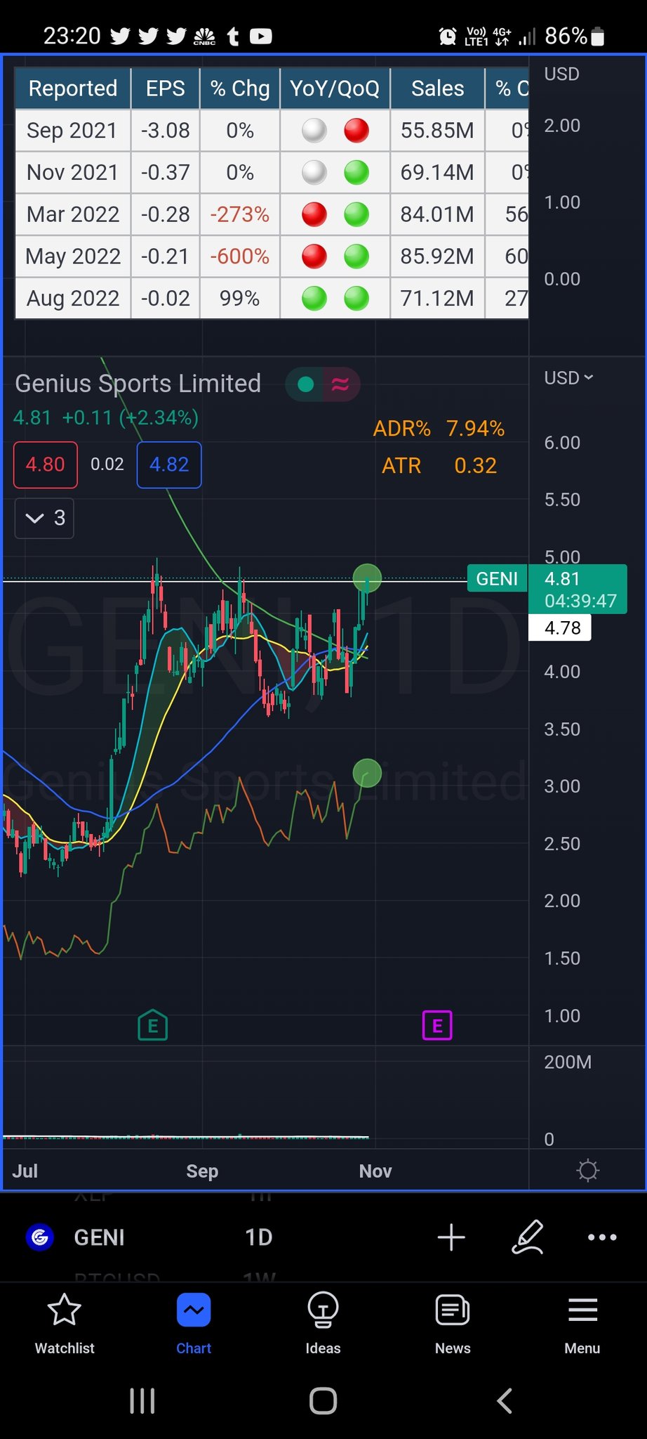Tap the ATR 0.32 label

coord(439,465)
